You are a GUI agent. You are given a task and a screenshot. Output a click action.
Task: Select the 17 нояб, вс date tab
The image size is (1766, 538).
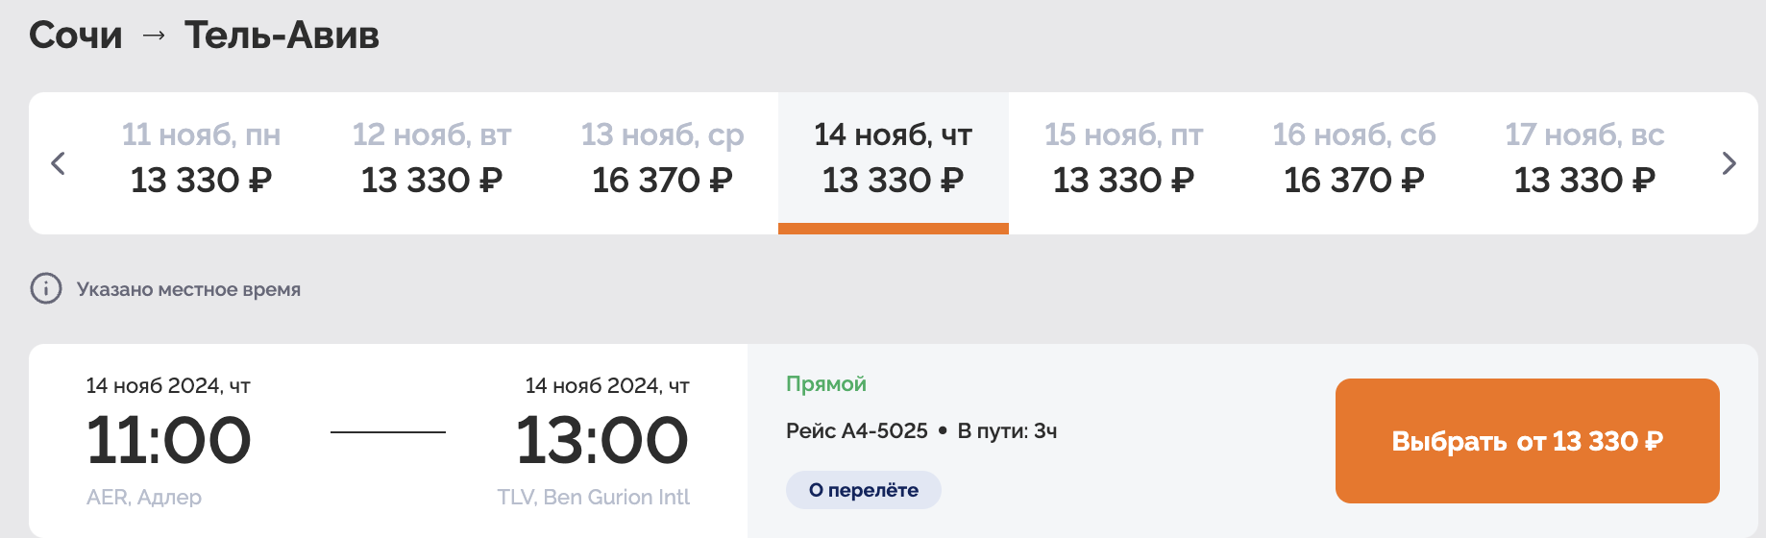pyautogui.click(x=1585, y=159)
